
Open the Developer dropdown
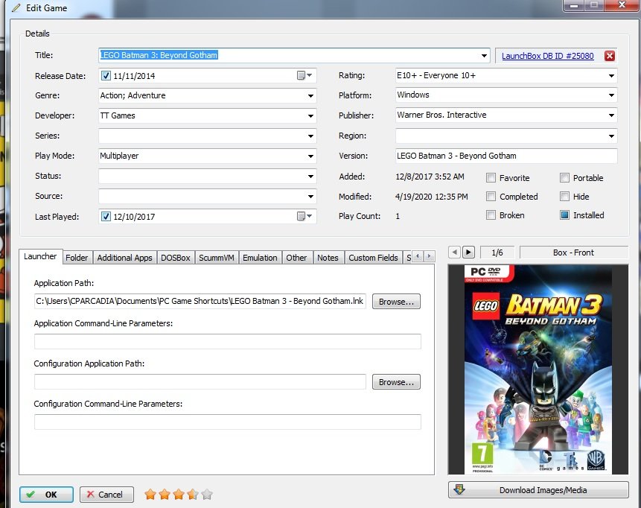click(310, 115)
